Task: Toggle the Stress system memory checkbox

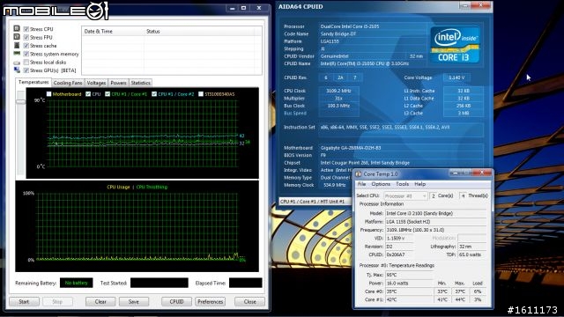Action: tap(26, 54)
